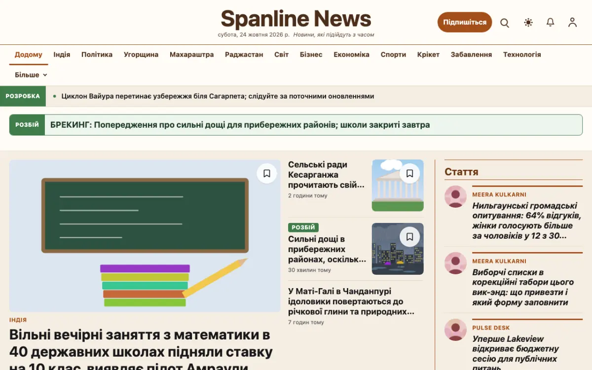Go to the Додому tab
The height and width of the screenshot is (370, 592).
tap(29, 55)
